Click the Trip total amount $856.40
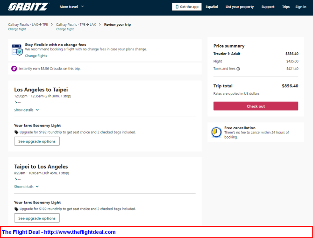 click(290, 86)
